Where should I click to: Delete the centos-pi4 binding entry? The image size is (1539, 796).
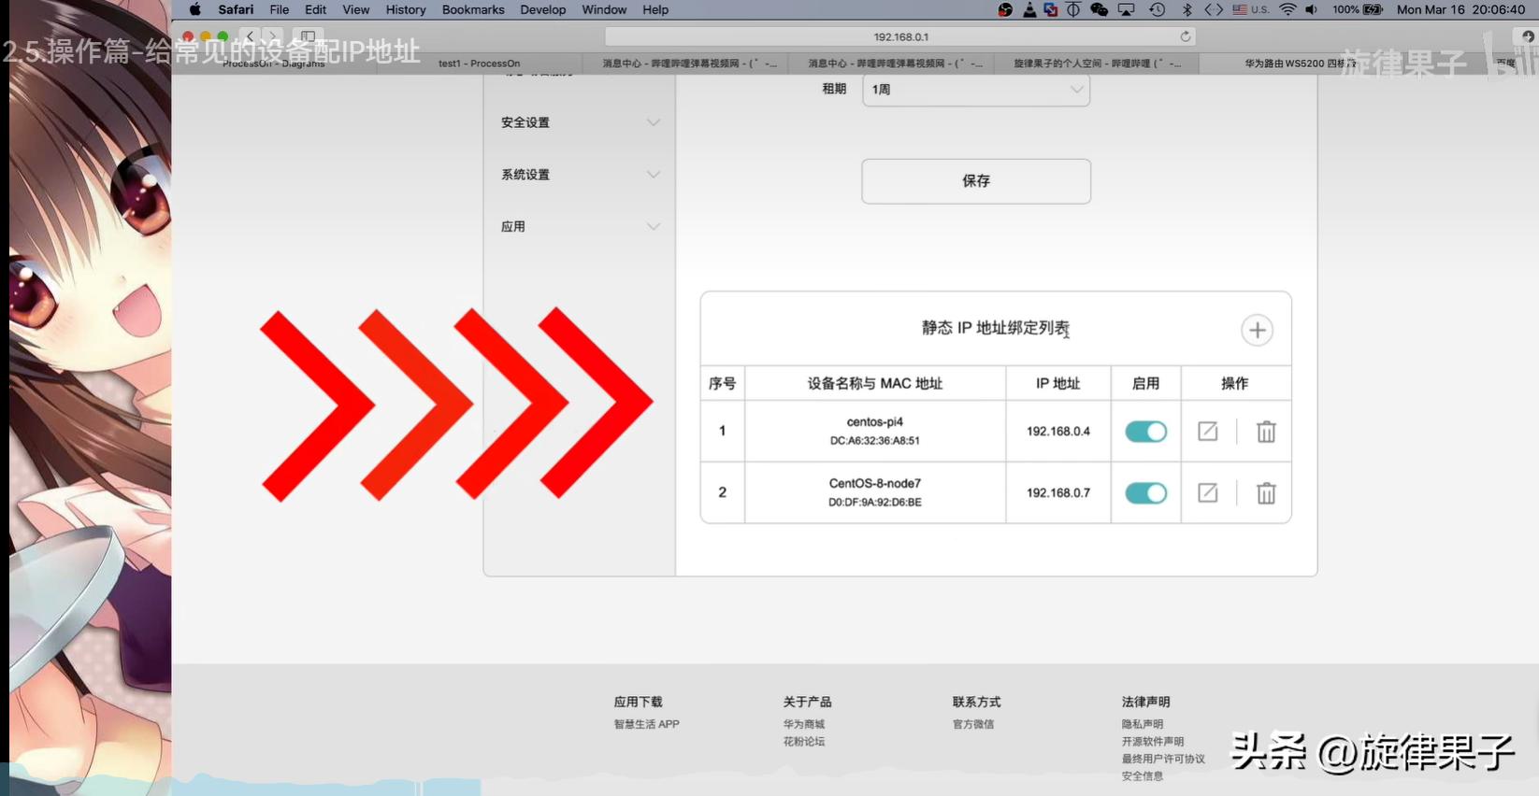pyautogui.click(x=1266, y=431)
